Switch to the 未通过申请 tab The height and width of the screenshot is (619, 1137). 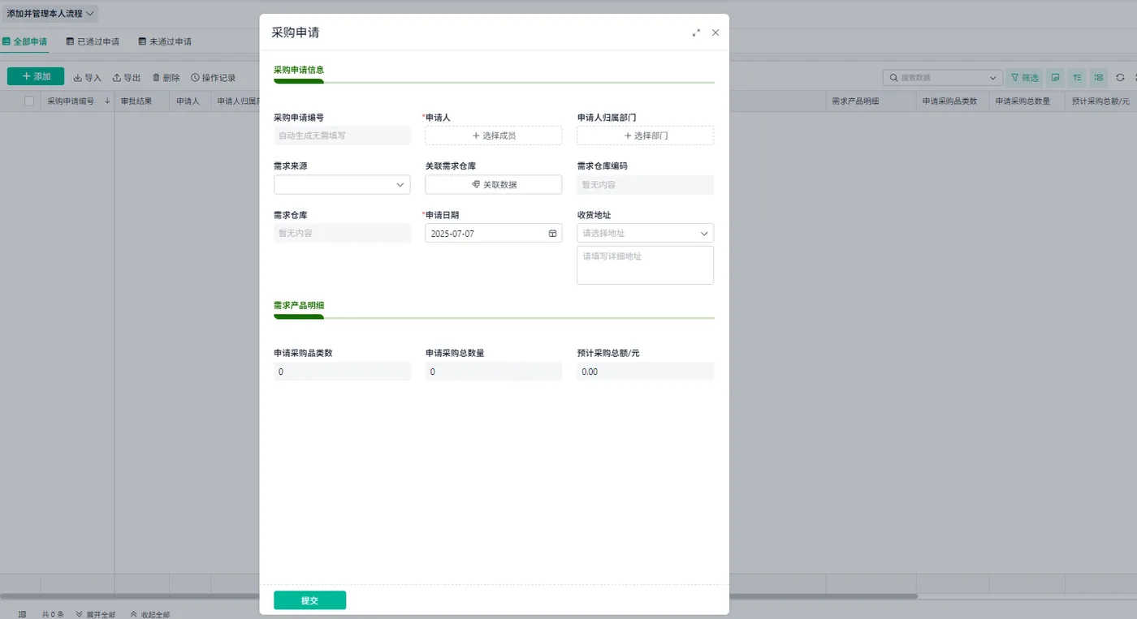click(x=165, y=41)
